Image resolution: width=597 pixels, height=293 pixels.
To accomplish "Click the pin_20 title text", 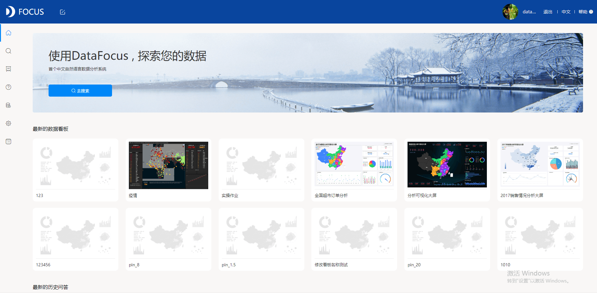I will pos(414,265).
